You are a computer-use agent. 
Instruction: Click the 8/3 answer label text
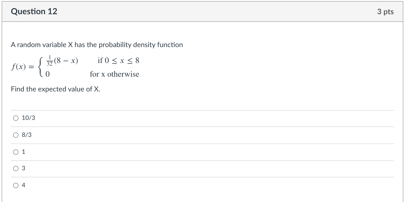[x=27, y=135]
